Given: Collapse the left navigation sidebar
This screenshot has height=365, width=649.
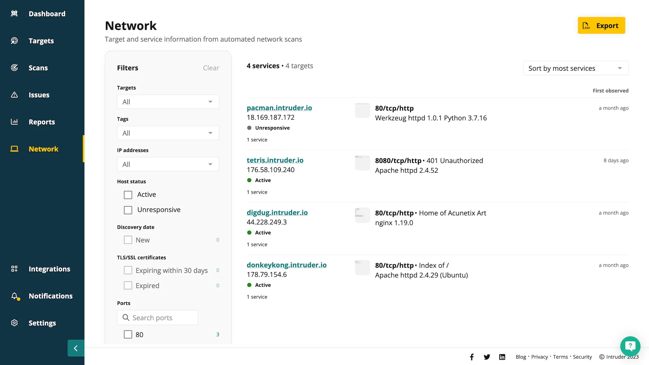Looking at the screenshot, I should 76,348.
